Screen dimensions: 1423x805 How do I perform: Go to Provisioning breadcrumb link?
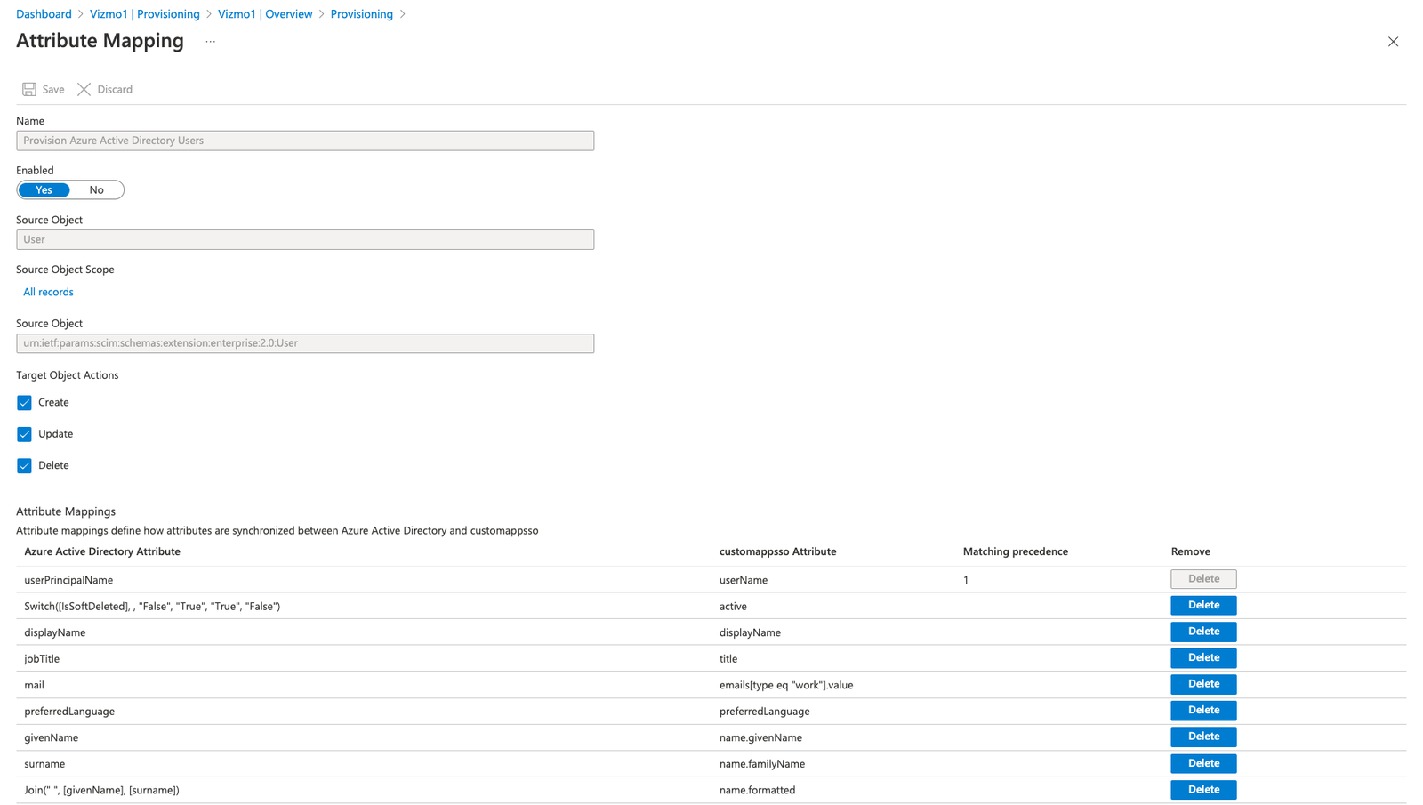pyautogui.click(x=362, y=14)
